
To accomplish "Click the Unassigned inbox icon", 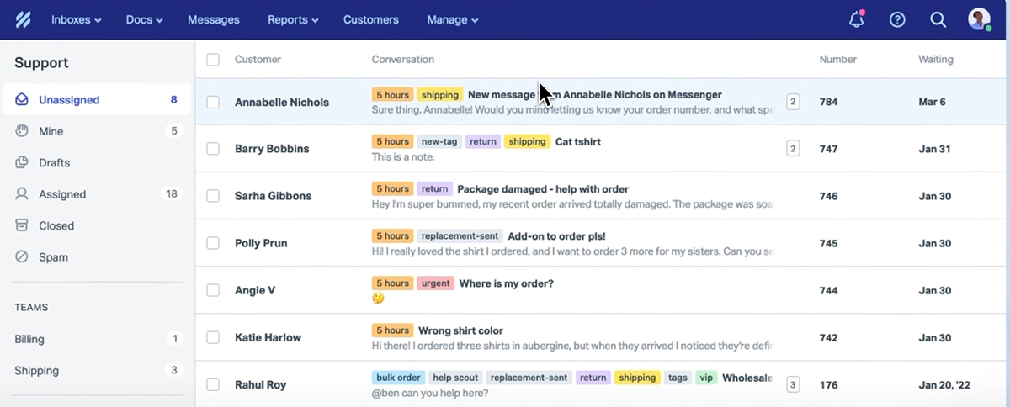I will pyautogui.click(x=22, y=100).
